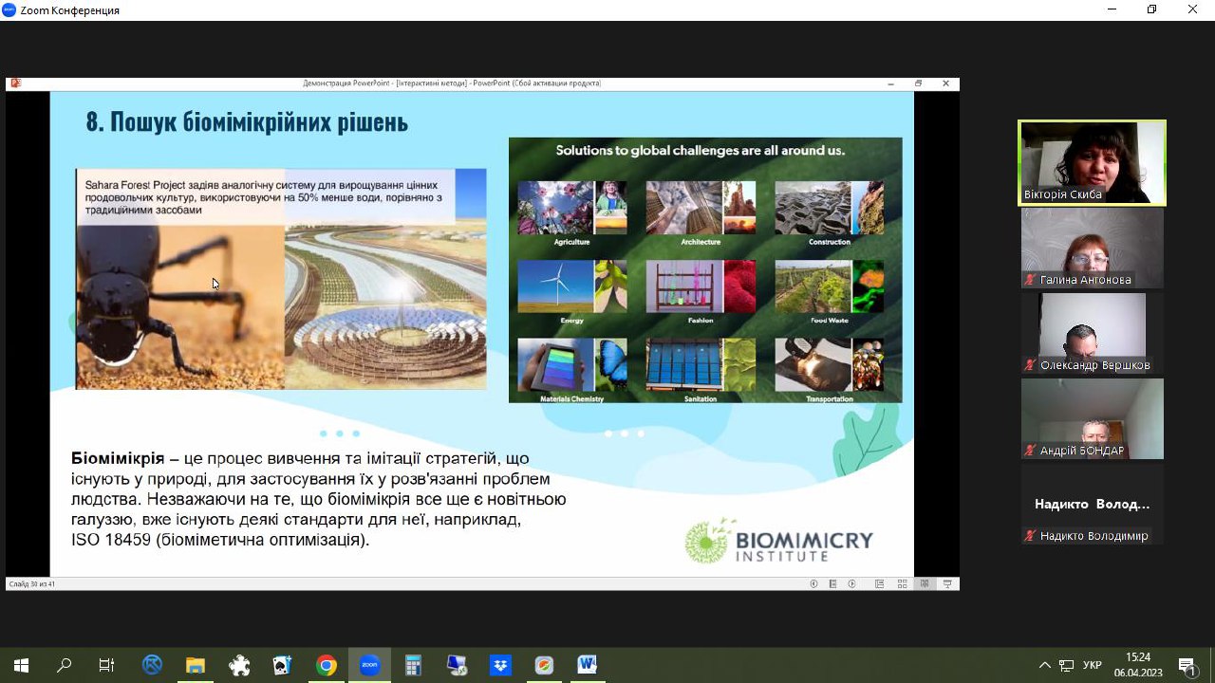This screenshot has height=683, width=1215.
Task: Select Андрій БОНДАР video tile
Action: point(1092,418)
